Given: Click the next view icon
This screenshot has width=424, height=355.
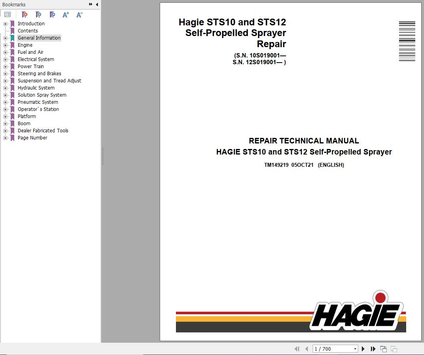Looking at the screenshot, I should [x=394, y=349].
